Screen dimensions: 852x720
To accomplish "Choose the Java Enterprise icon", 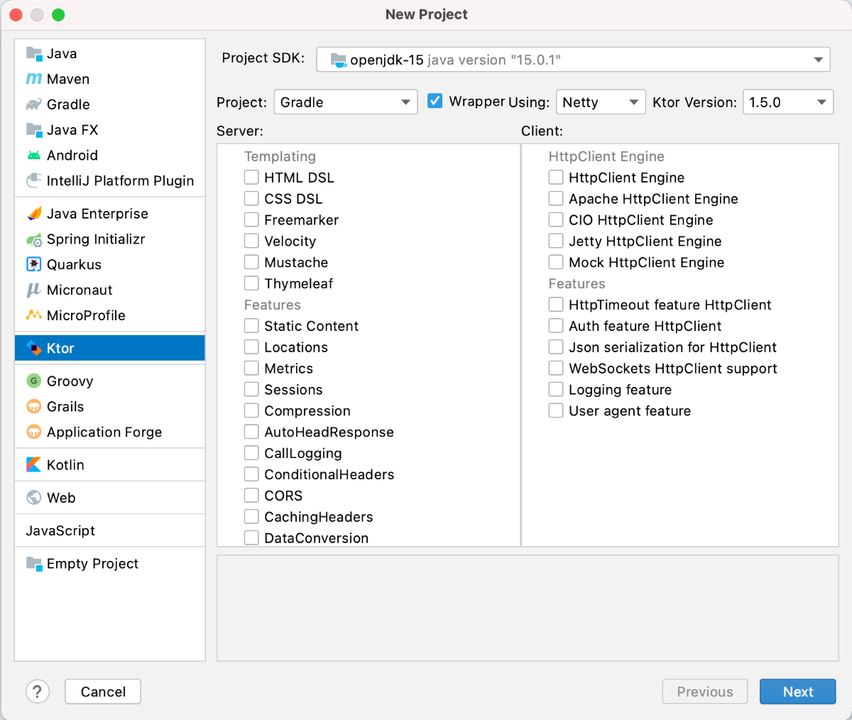I will (x=34, y=214).
